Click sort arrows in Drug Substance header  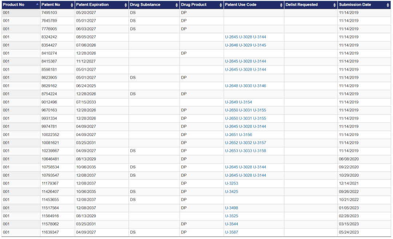[x=177, y=5]
